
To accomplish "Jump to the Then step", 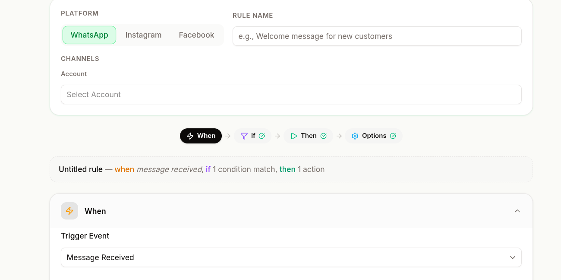I will (x=308, y=136).
